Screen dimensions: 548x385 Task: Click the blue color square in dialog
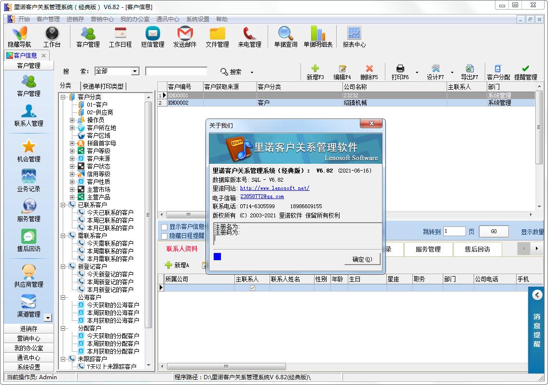217,256
